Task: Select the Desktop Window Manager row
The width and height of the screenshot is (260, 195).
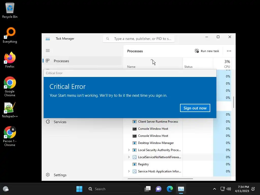Action: pos(177,143)
